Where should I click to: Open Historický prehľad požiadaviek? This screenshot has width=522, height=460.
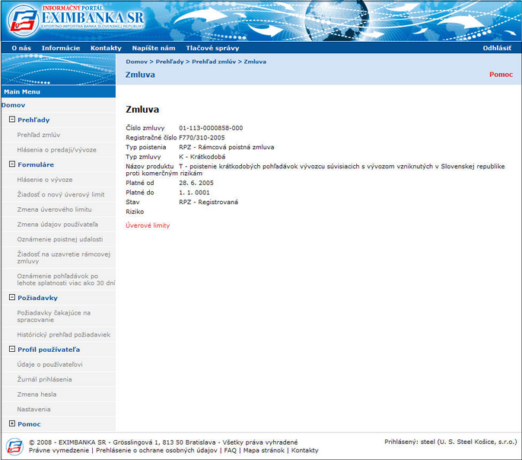64,335
